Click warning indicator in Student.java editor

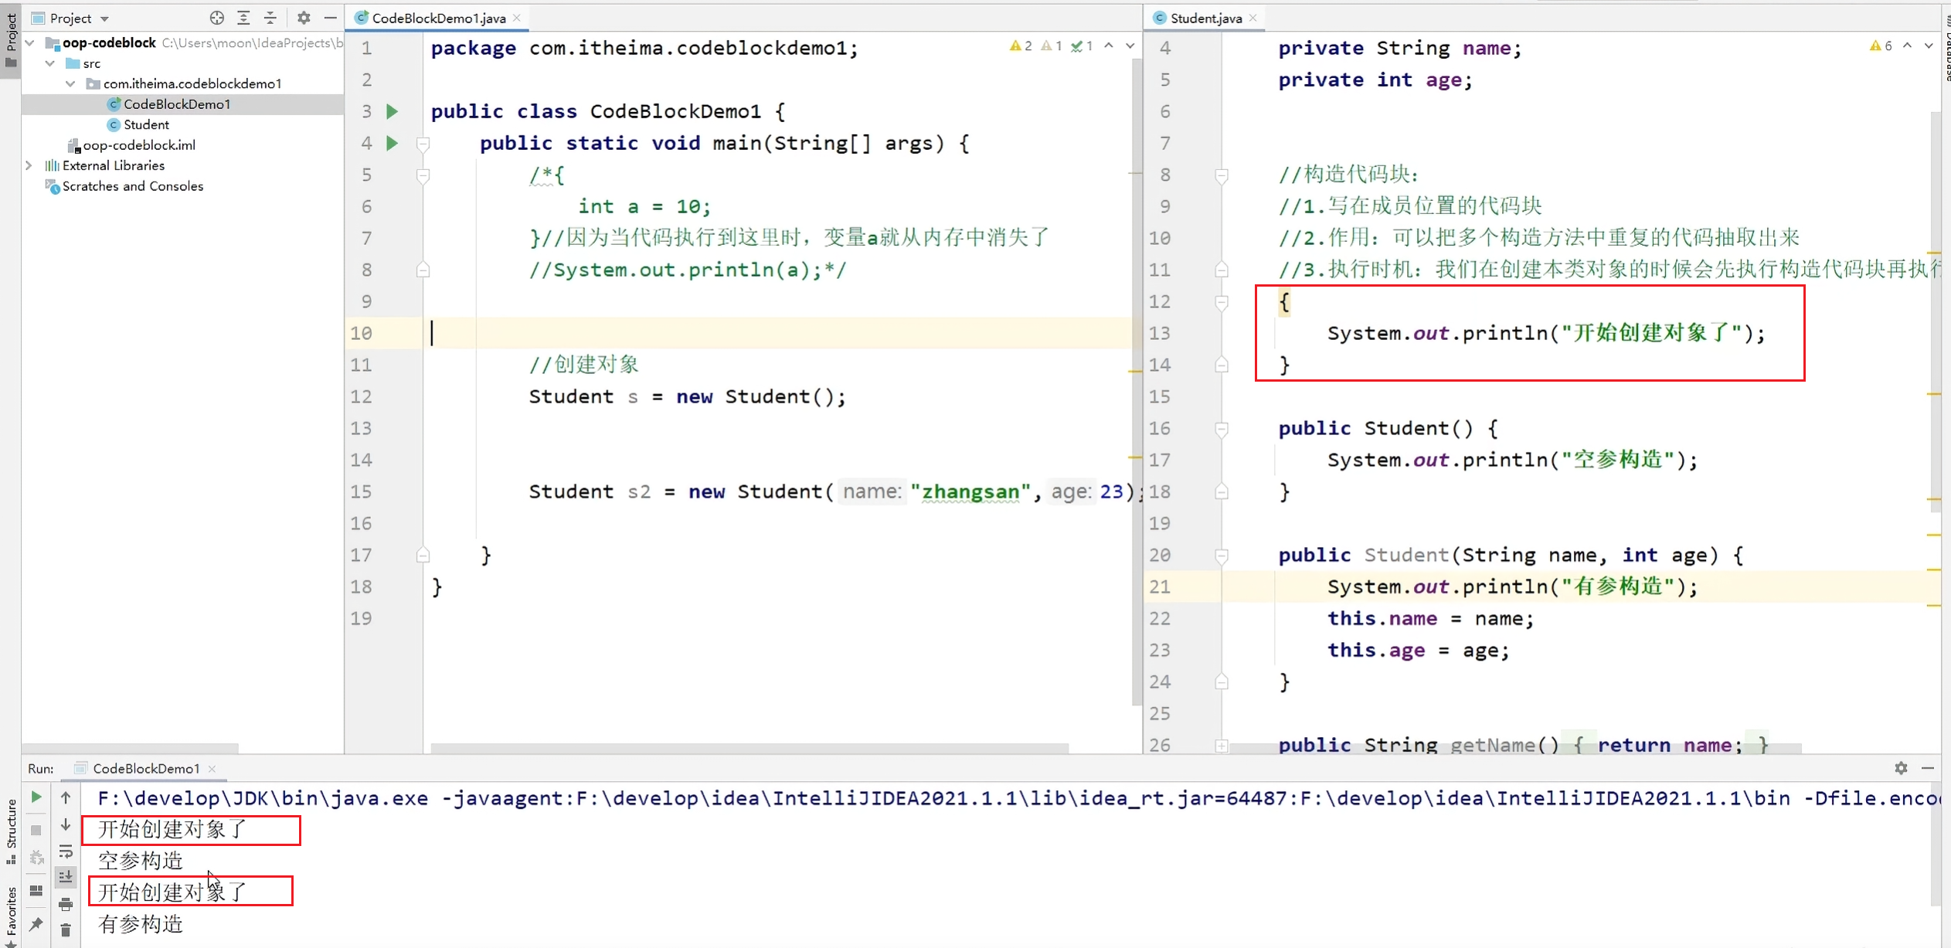click(1881, 46)
